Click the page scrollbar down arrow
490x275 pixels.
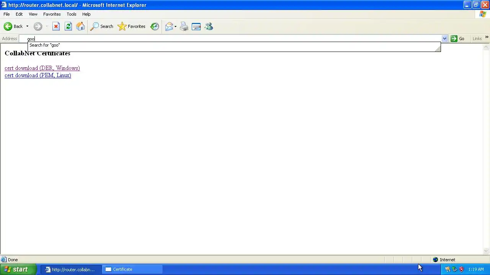[x=486, y=251]
